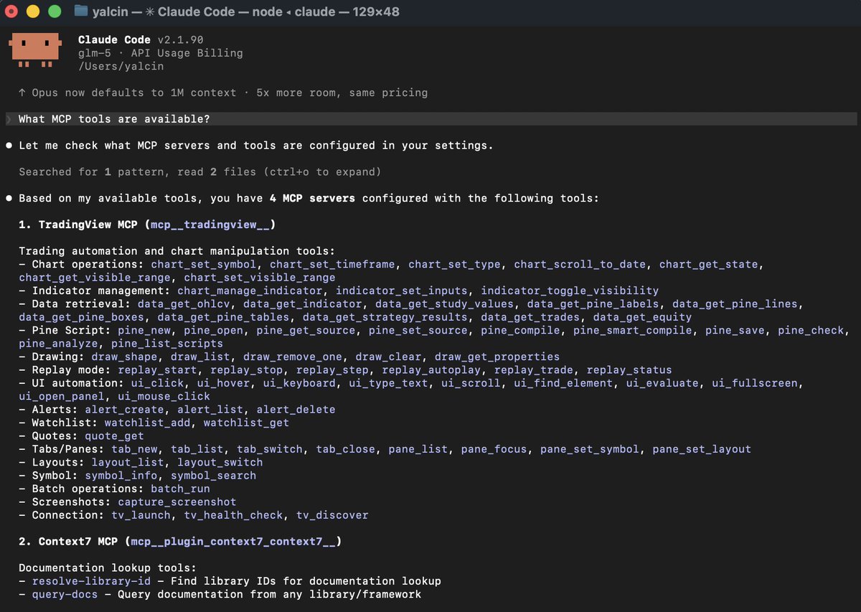Click the 'glm-5 · API Usage Billing' line

pyautogui.click(x=161, y=53)
